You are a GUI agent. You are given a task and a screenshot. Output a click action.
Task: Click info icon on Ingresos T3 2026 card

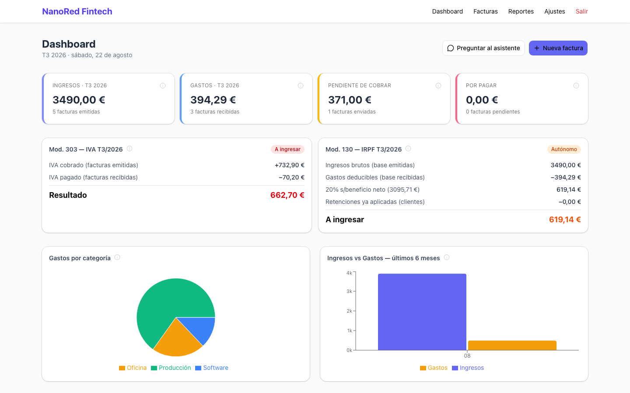coord(163,86)
